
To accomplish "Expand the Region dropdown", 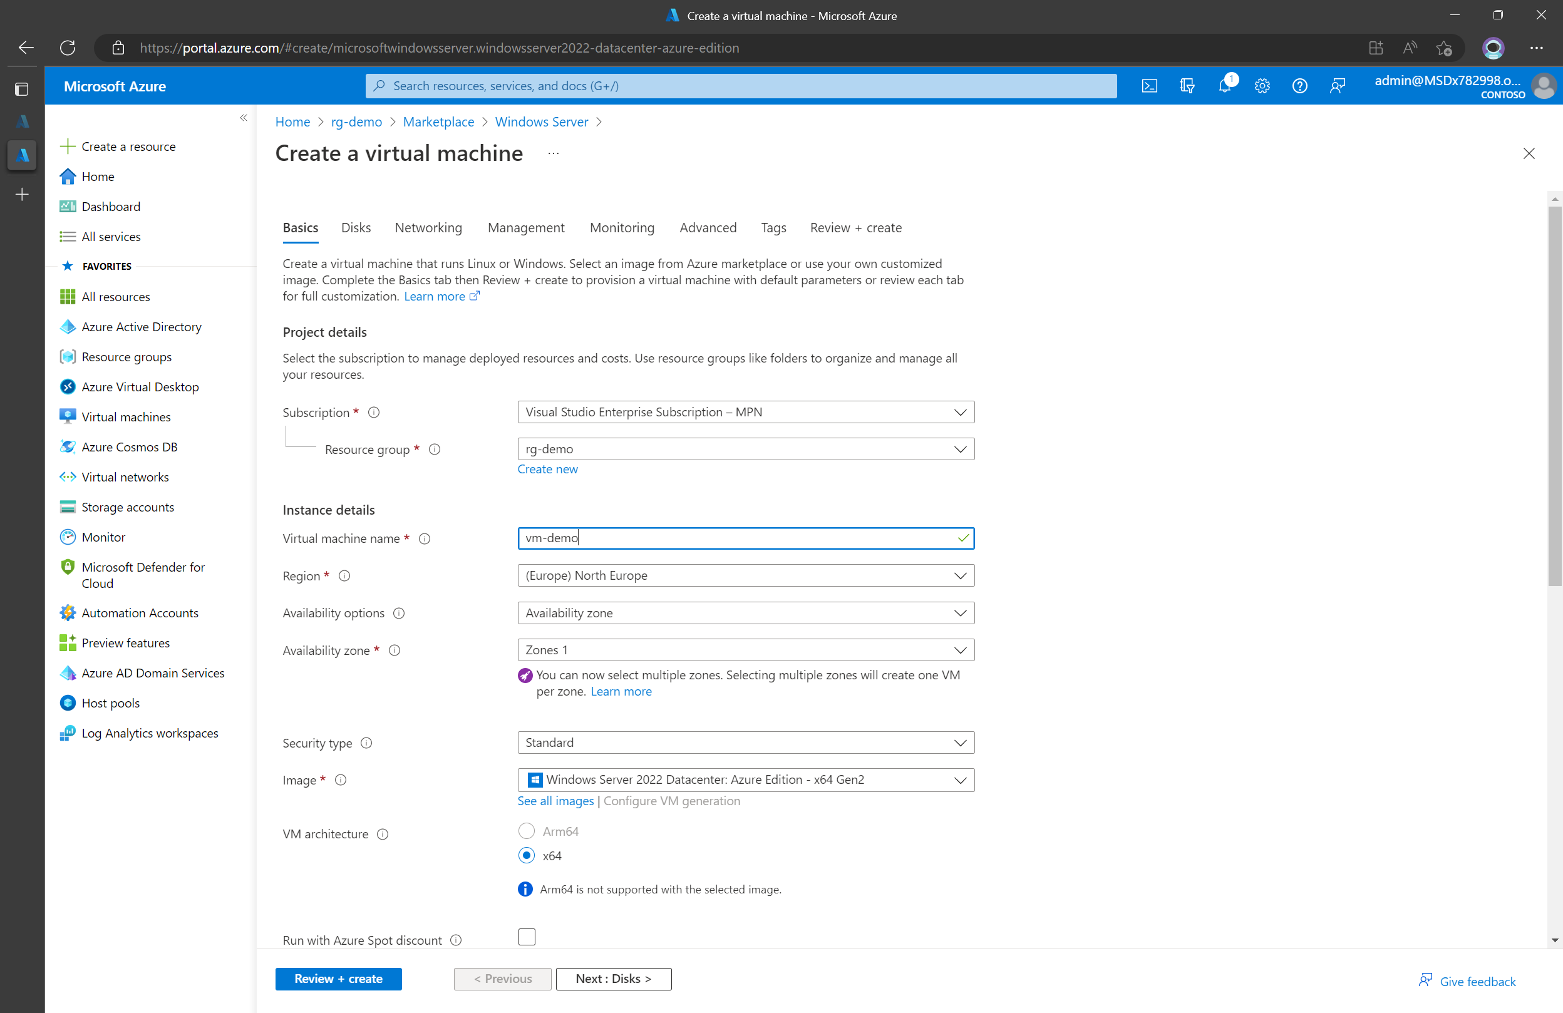I will click(x=745, y=575).
